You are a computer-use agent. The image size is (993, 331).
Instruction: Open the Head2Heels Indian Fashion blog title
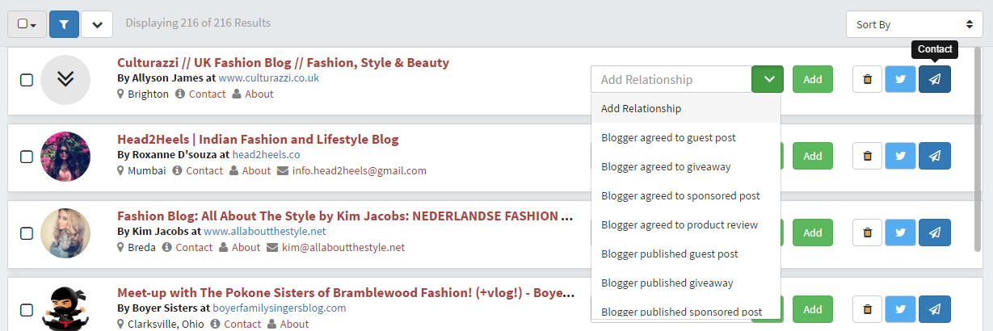(258, 140)
